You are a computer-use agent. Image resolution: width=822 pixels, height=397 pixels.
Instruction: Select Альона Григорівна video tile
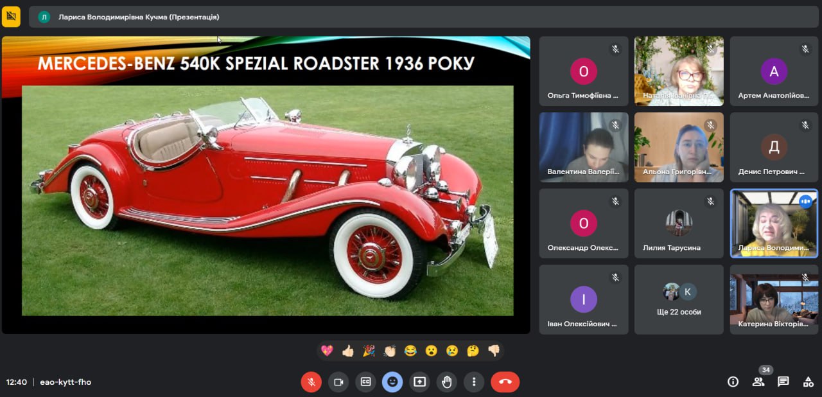(x=679, y=147)
